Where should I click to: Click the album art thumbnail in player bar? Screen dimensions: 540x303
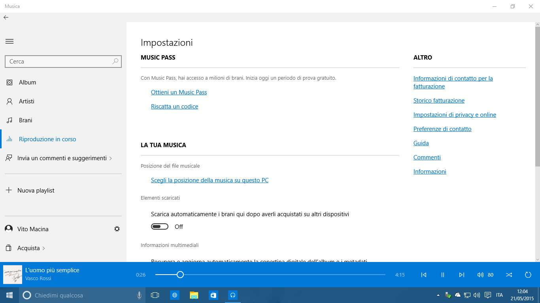(x=13, y=275)
